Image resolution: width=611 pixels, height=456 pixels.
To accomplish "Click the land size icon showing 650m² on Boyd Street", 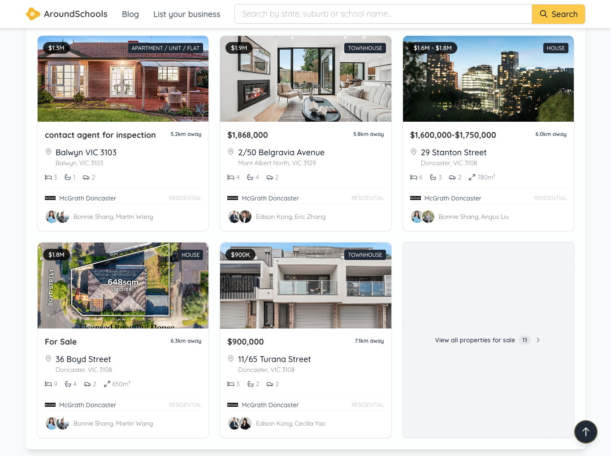I will tap(107, 384).
